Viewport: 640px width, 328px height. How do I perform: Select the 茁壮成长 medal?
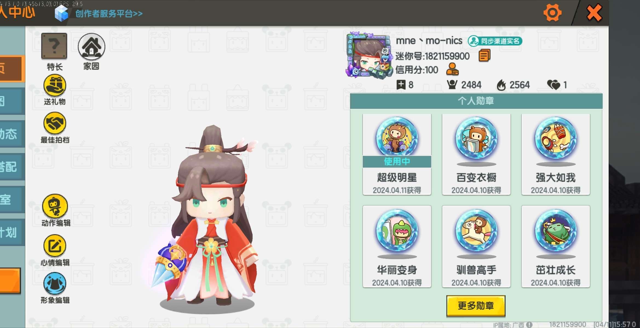click(556, 246)
